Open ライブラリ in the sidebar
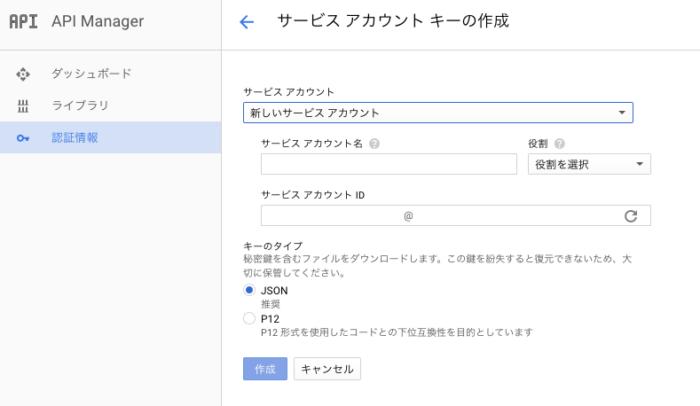Viewport: 700px width, 406px height. point(111,105)
